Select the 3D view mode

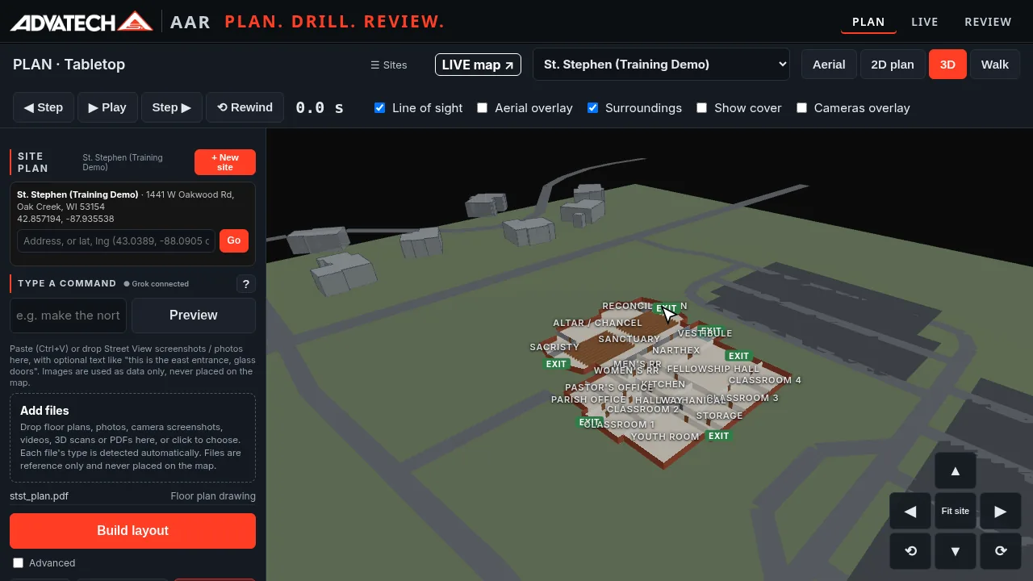point(947,65)
